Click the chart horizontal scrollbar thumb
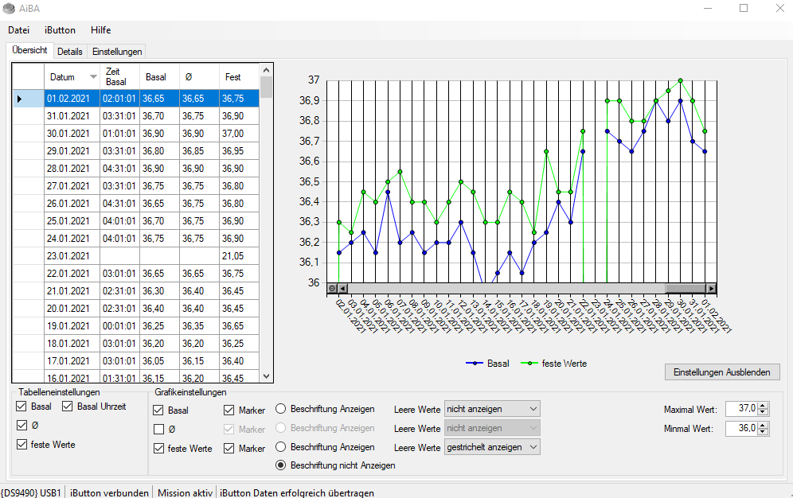Image resolution: width=793 pixels, height=498 pixels. 686,289
